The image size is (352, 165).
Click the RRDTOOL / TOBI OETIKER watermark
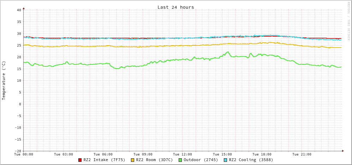tap(348, 21)
